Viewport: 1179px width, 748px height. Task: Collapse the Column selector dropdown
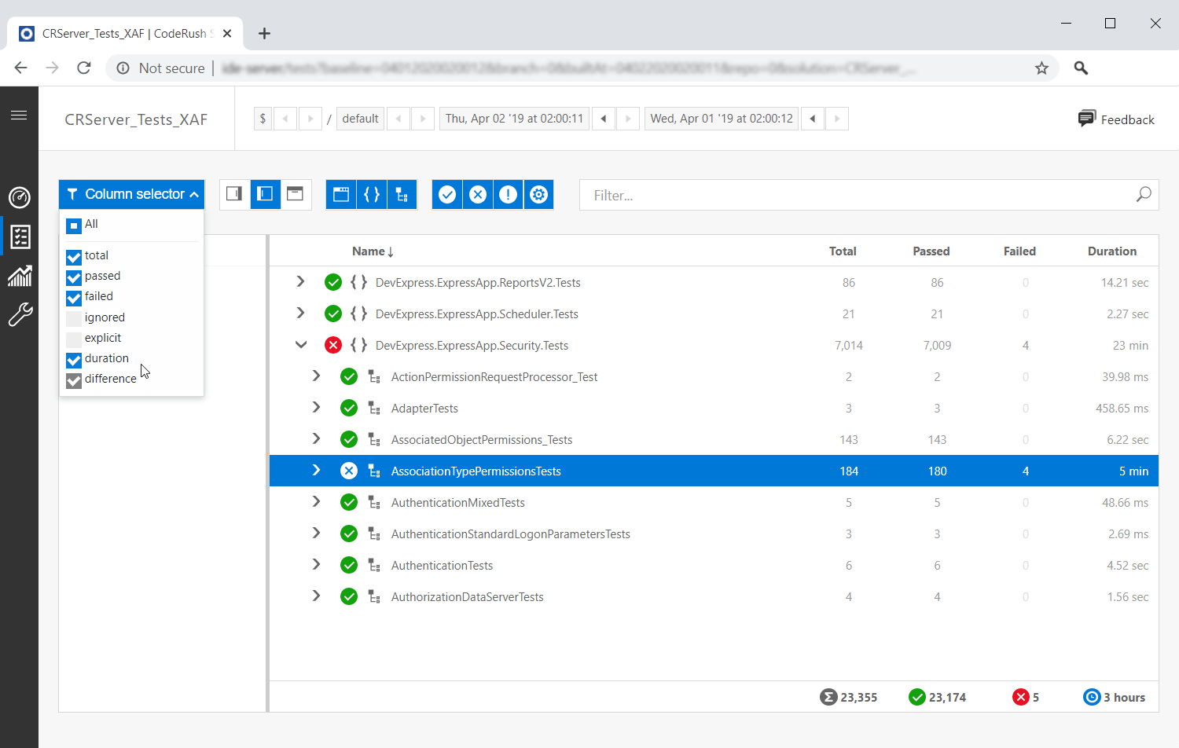click(x=131, y=193)
